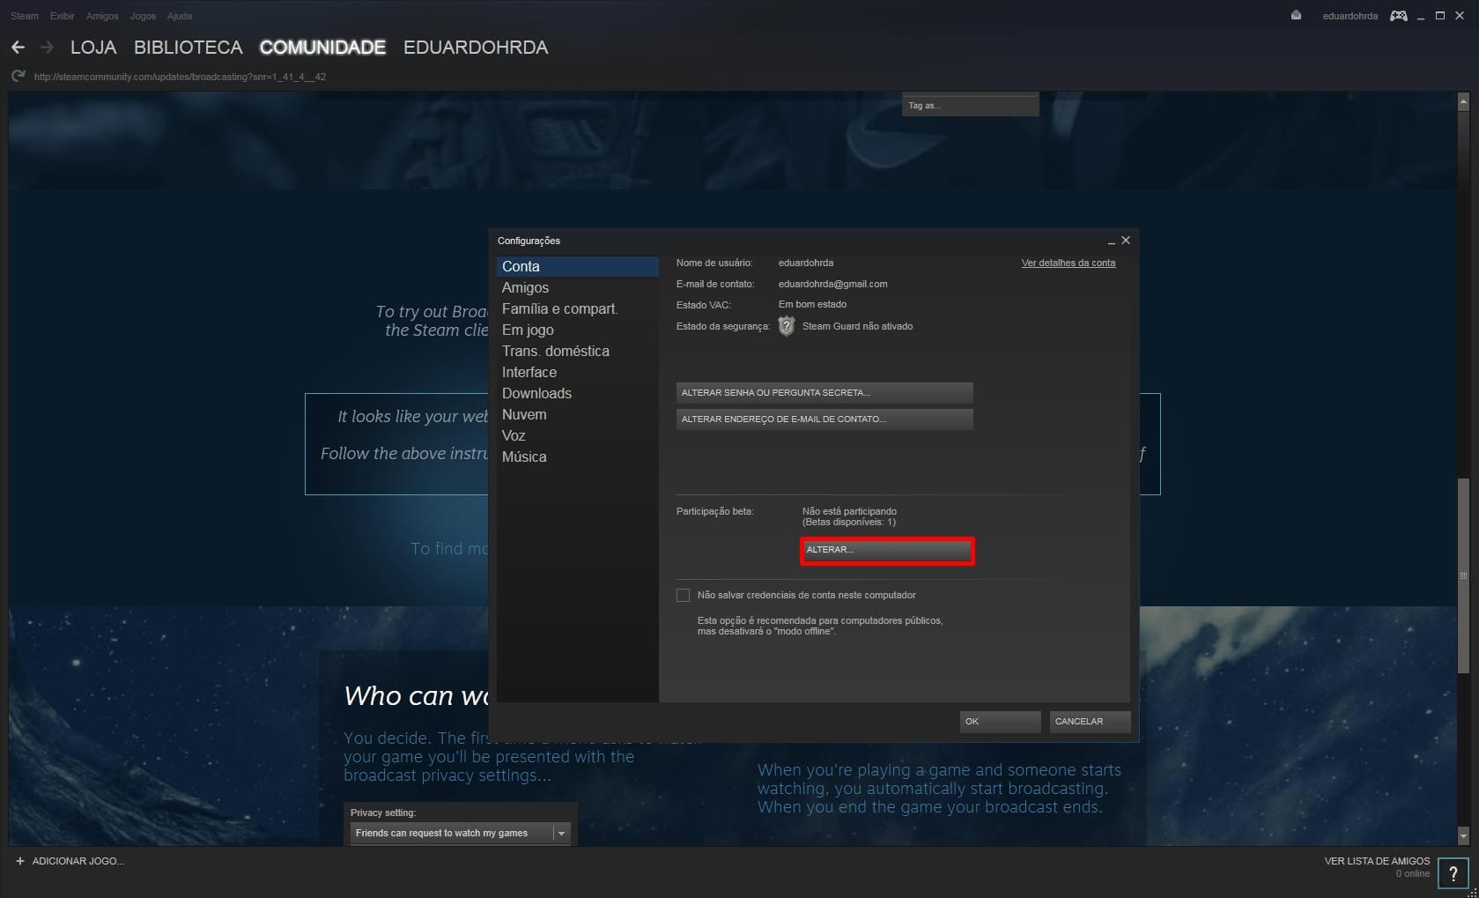Click 'Não está participando' beta status text
Image resolution: width=1479 pixels, height=898 pixels.
[849, 511]
